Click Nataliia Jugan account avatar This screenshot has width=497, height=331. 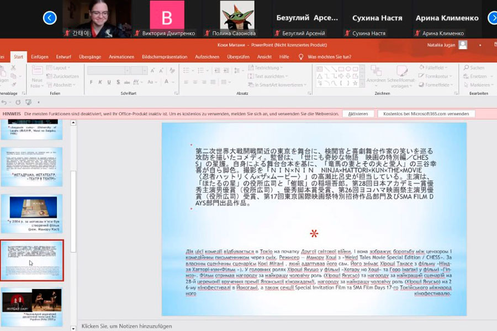(x=463, y=45)
